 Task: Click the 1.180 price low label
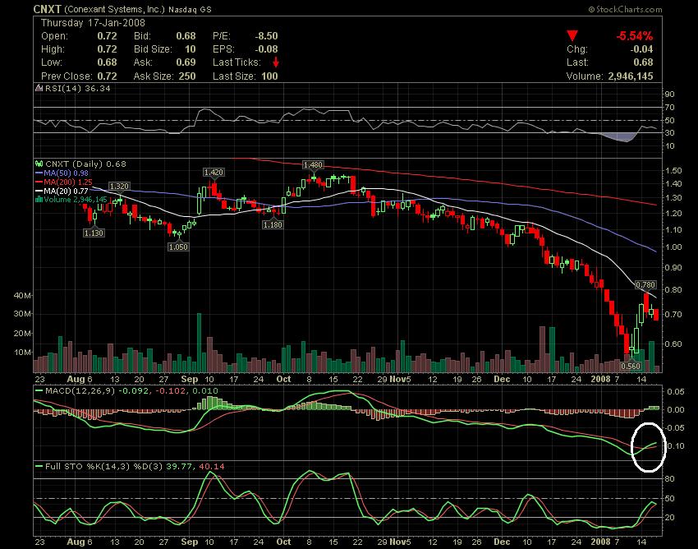tap(273, 224)
